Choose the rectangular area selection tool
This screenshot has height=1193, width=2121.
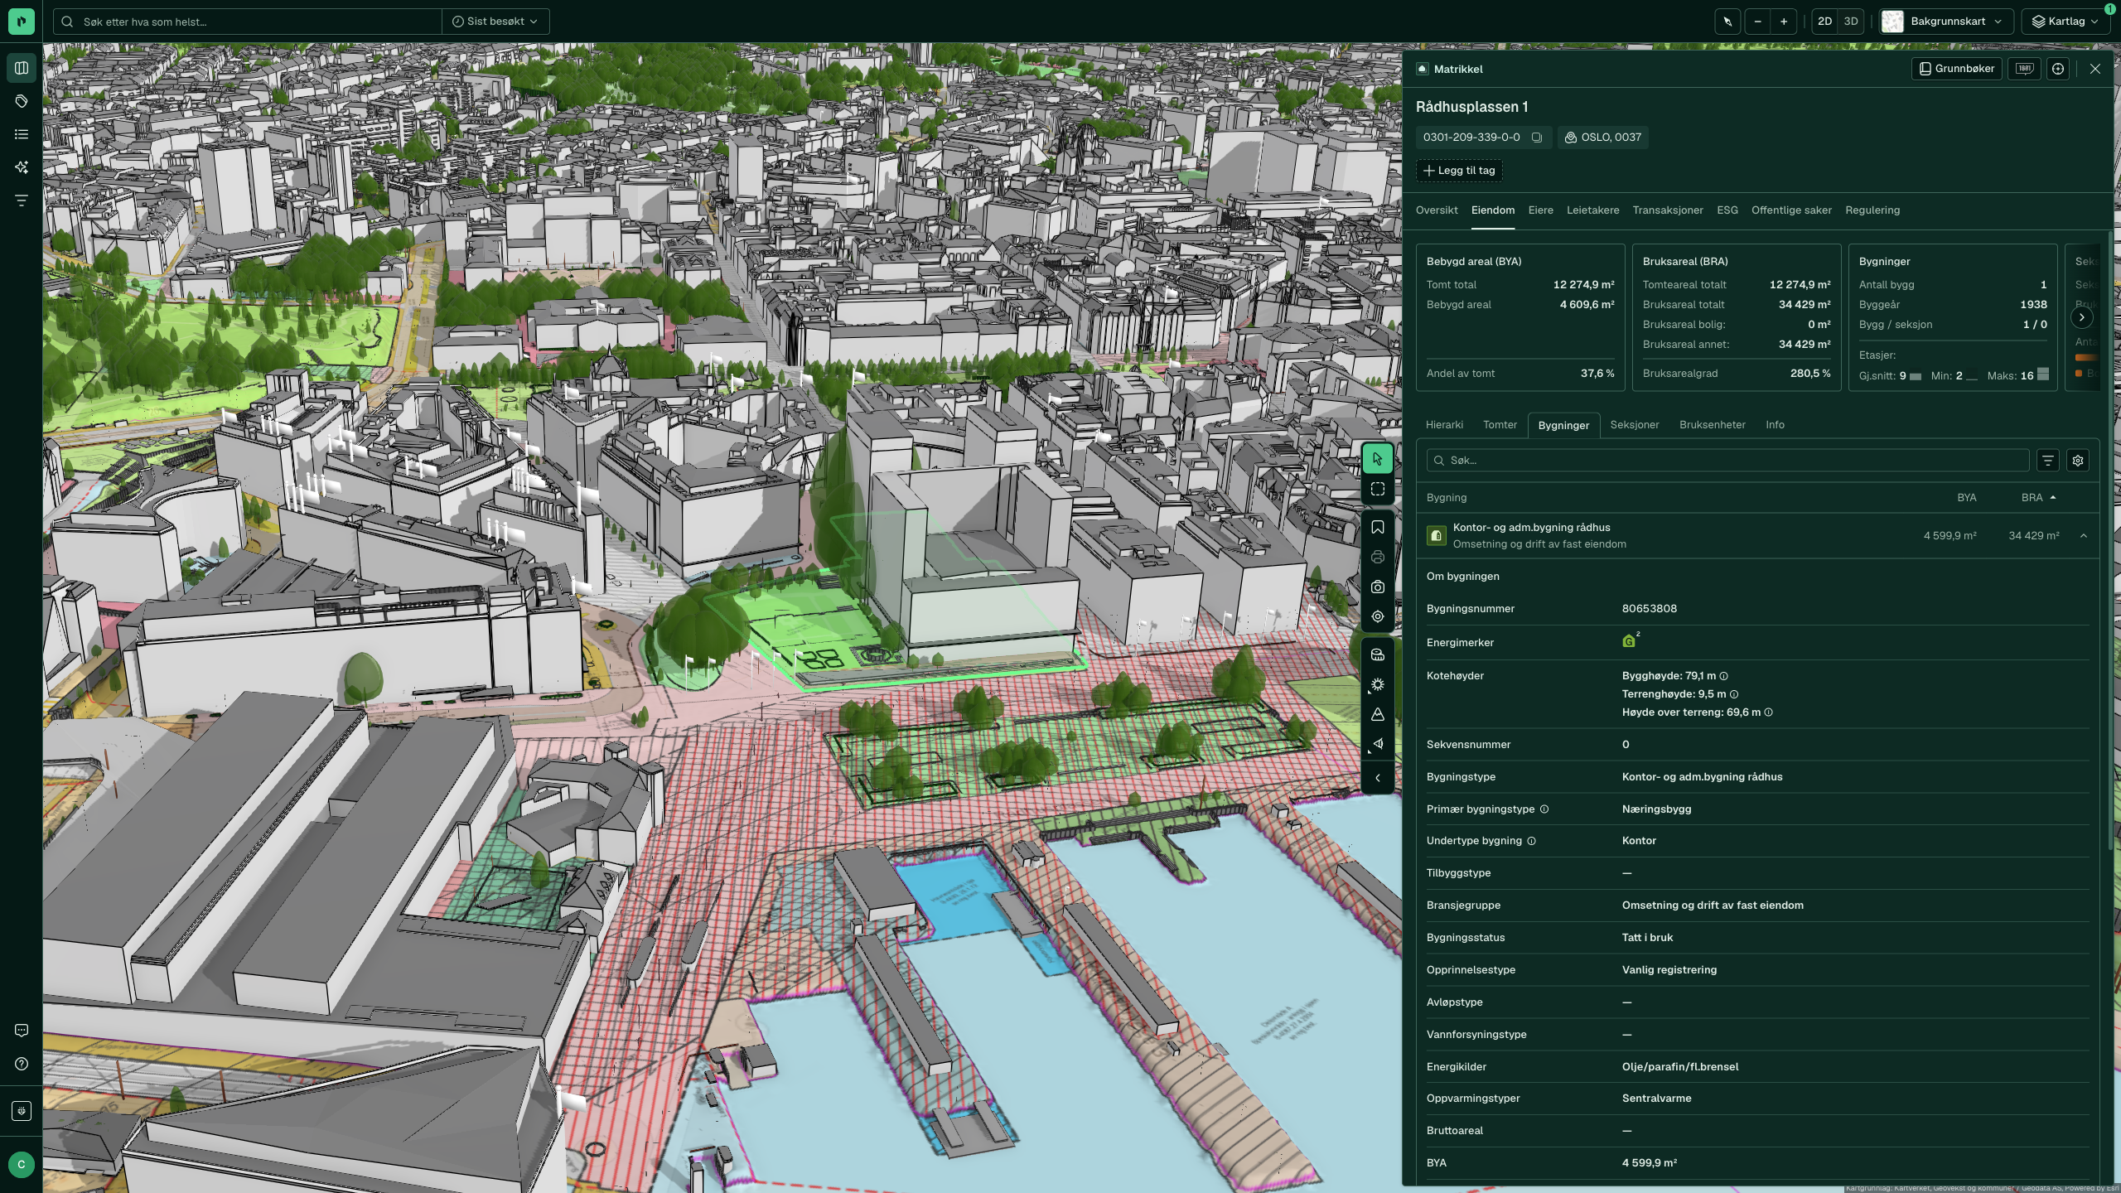[x=1378, y=489]
